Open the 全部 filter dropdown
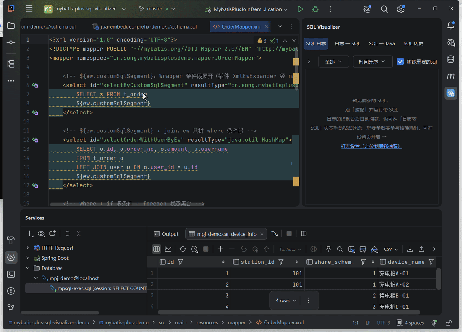Image resolution: width=462 pixels, height=332 pixels. [334, 62]
